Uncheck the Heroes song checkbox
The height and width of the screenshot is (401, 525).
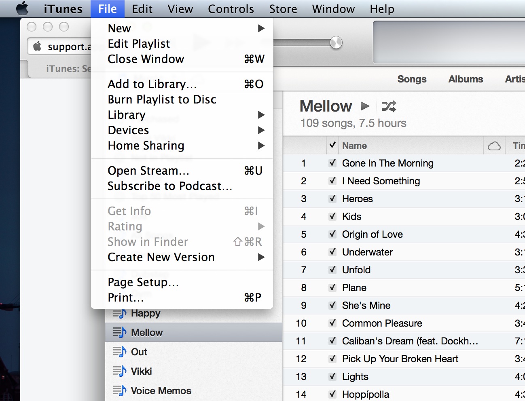332,198
